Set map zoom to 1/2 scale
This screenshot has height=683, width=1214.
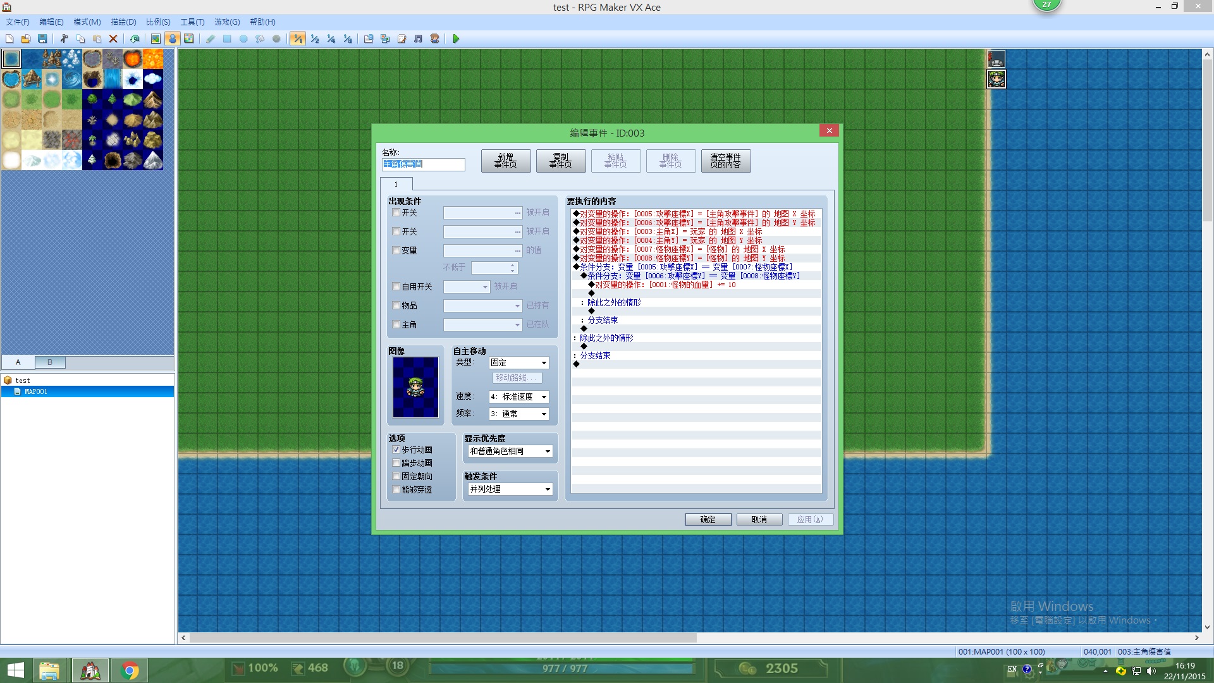coord(314,39)
